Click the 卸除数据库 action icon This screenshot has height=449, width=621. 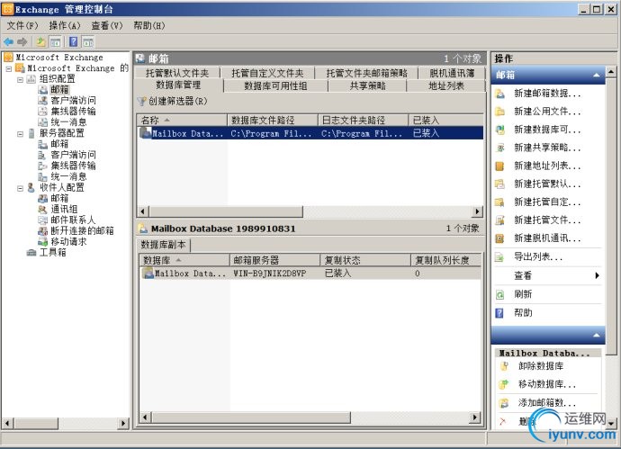[x=504, y=366]
